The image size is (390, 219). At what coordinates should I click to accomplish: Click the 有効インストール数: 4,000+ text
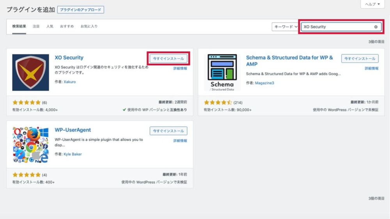[x=35, y=110]
